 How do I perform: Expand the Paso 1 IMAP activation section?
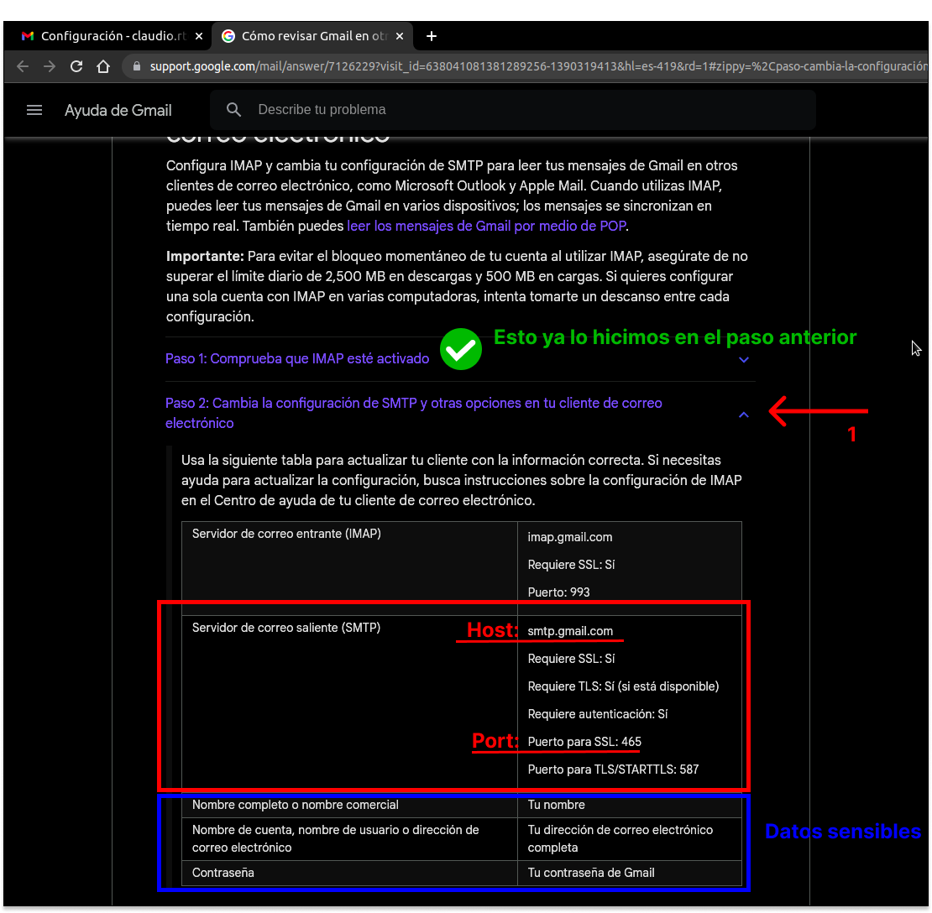[x=743, y=359]
